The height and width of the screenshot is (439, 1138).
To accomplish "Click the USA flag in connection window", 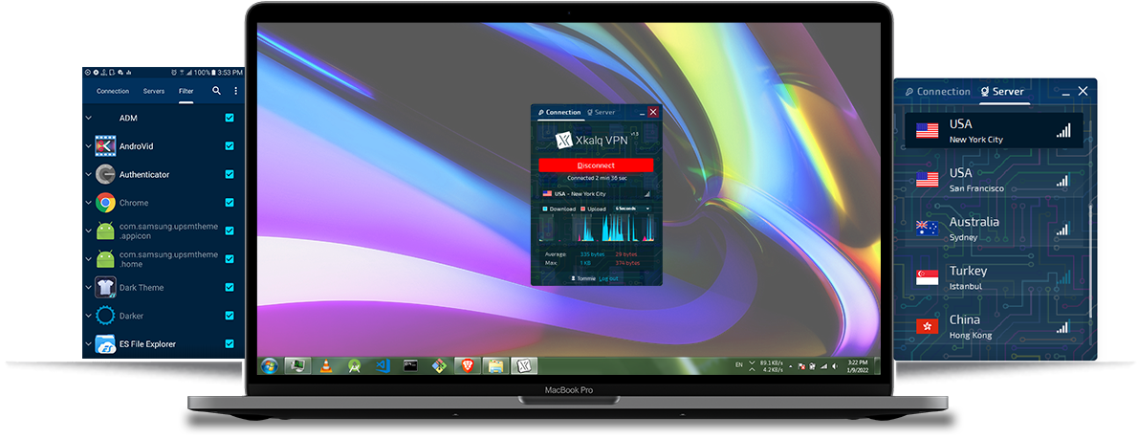I will (x=547, y=194).
